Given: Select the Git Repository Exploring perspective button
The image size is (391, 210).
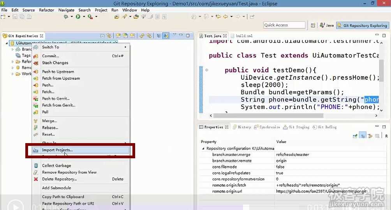Looking at the screenshot, I should pyautogui.click(x=362, y=25).
